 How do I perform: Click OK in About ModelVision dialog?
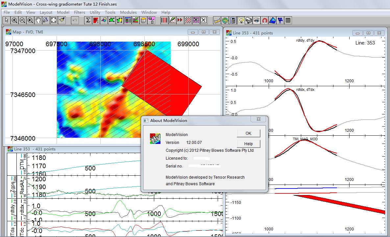pos(249,133)
